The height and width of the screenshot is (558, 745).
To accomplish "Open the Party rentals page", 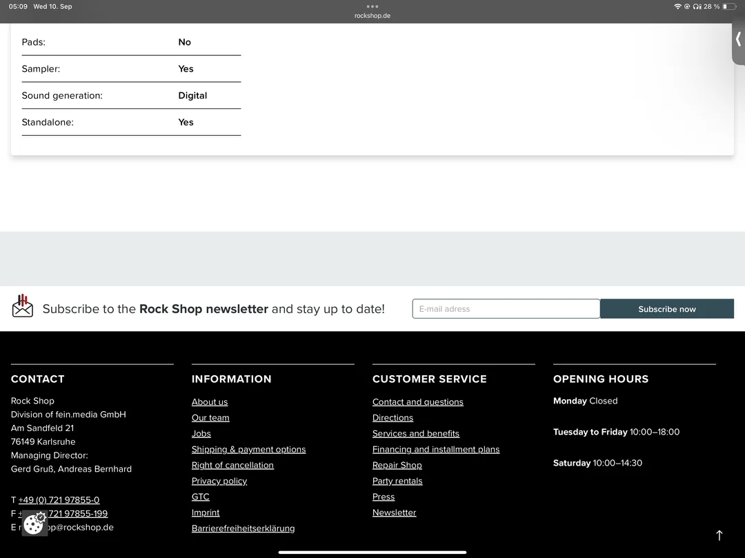I will (x=397, y=481).
